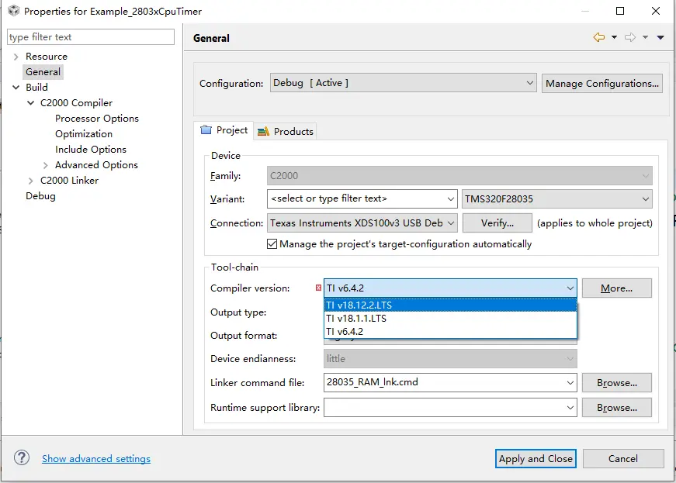Open Show advanced settings link

96,459
